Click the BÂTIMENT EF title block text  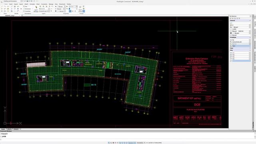click(189, 98)
